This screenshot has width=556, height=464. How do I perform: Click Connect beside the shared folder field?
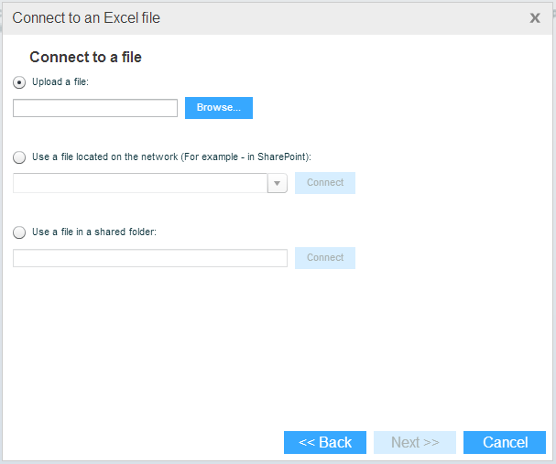coord(325,258)
